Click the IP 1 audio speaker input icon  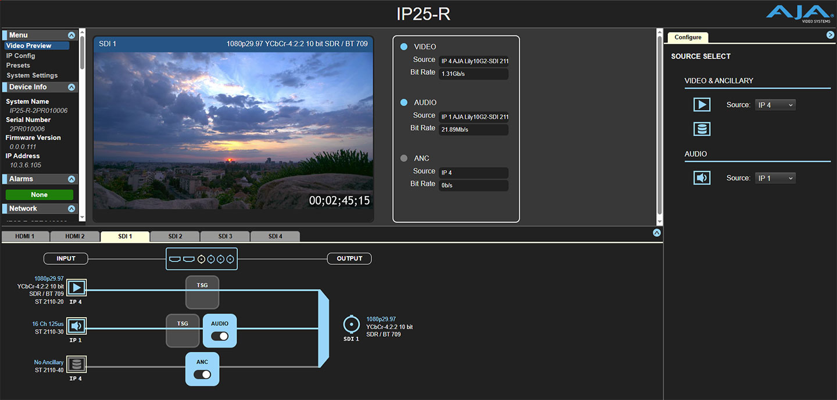click(77, 326)
